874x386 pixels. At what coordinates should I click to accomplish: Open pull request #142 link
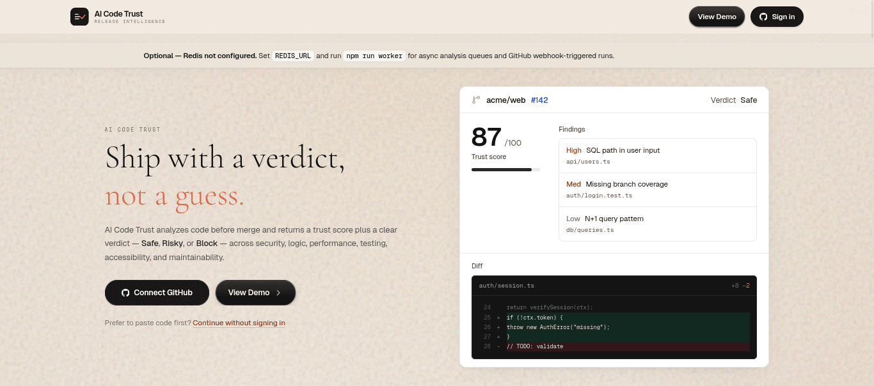(x=539, y=100)
